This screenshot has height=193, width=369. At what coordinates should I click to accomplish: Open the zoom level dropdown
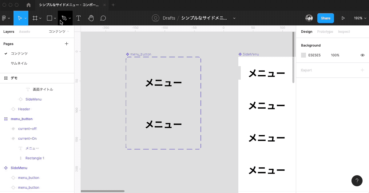pyautogui.click(x=359, y=18)
